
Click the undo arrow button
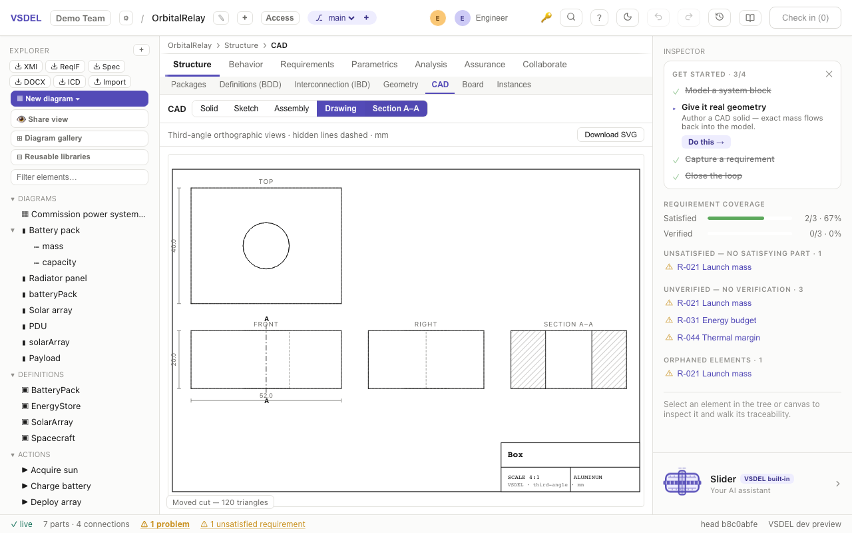(x=658, y=18)
